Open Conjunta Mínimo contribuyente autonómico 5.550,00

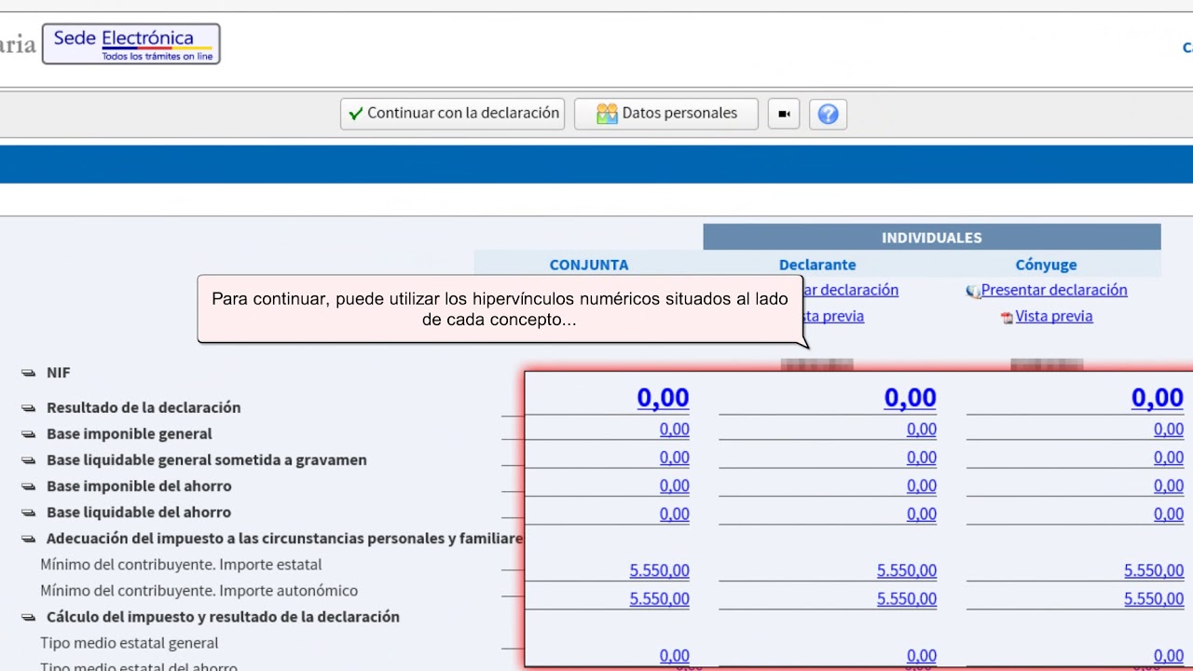(x=660, y=598)
